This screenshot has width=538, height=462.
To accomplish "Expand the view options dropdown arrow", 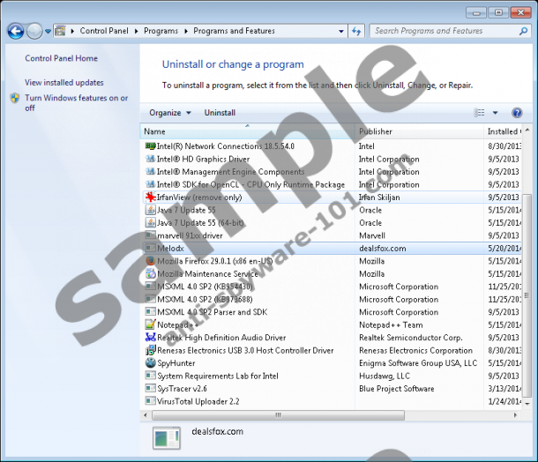I will [495, 113].
